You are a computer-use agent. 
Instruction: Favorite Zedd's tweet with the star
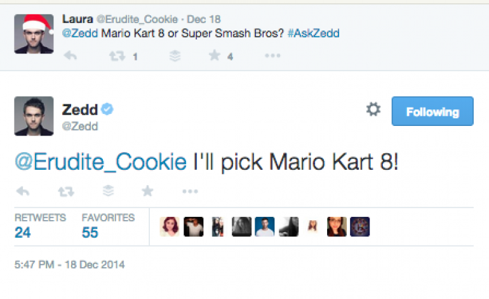click(147, 191)
